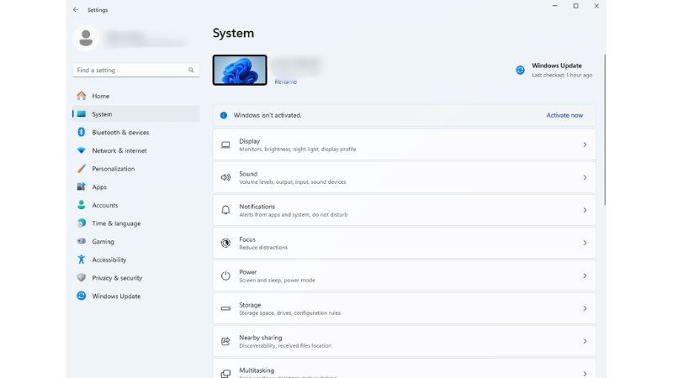
Task: Click the Privacy & security shield icon
Action: click(82, 278)
